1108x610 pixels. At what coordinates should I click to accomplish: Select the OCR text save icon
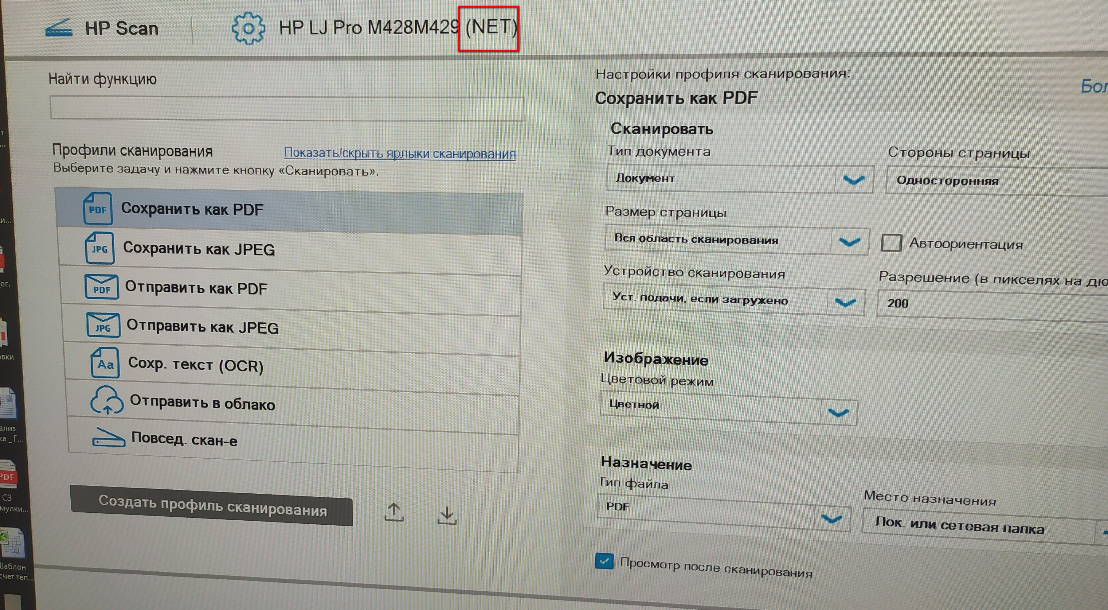coord(105,363)
